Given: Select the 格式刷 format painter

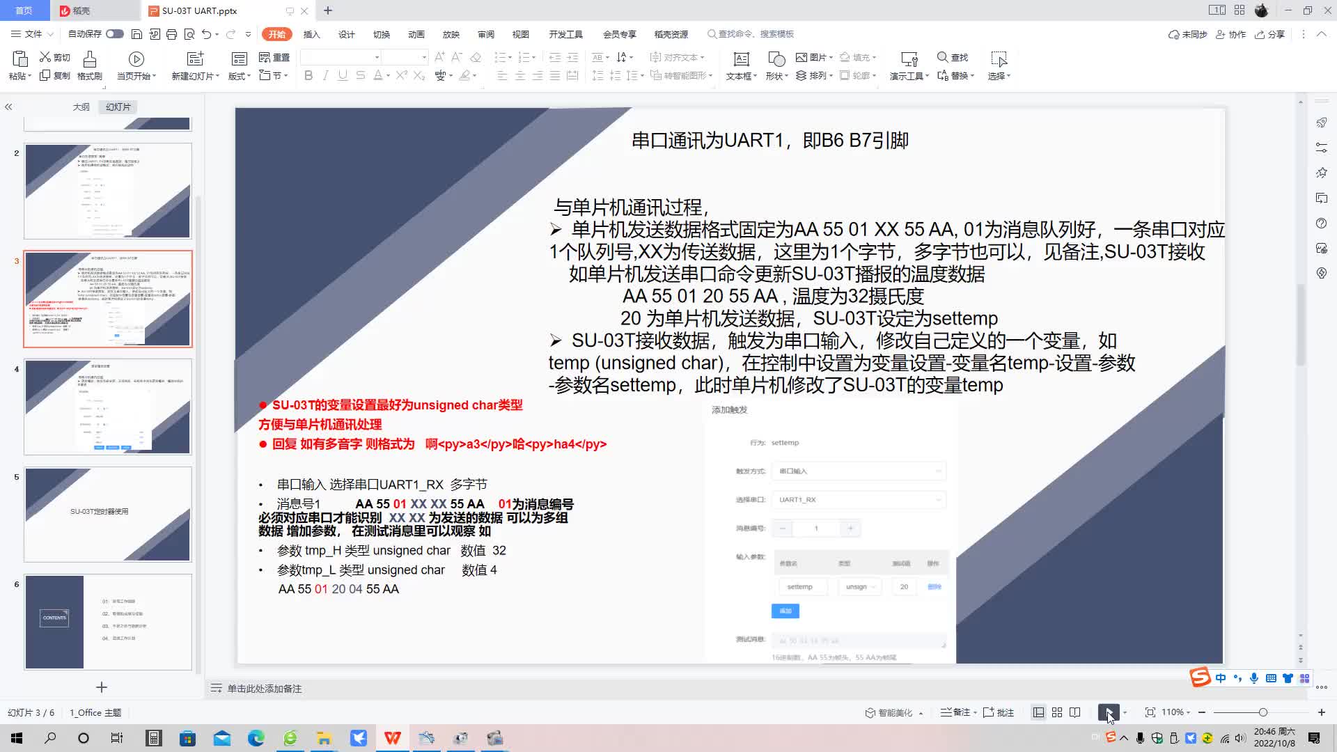Looking at the screenshot, I should point(89,65).
